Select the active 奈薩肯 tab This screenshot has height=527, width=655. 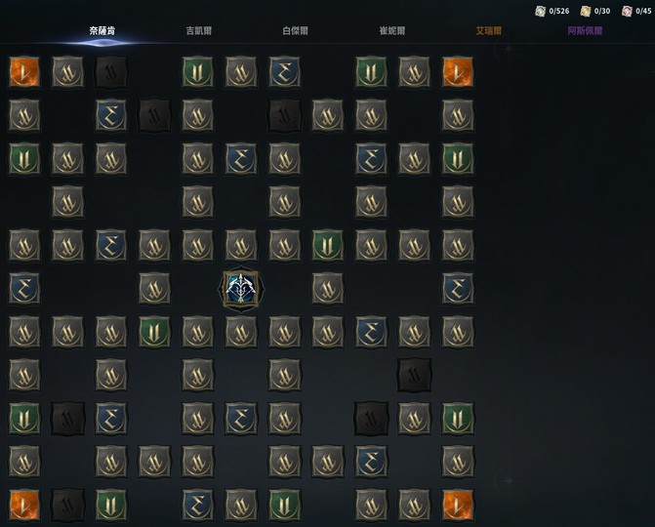[102, 31]
